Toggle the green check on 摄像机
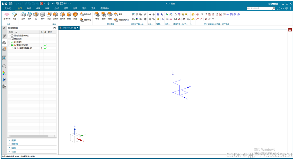Screen dimensions: 294x160 [x=12, y=42]
